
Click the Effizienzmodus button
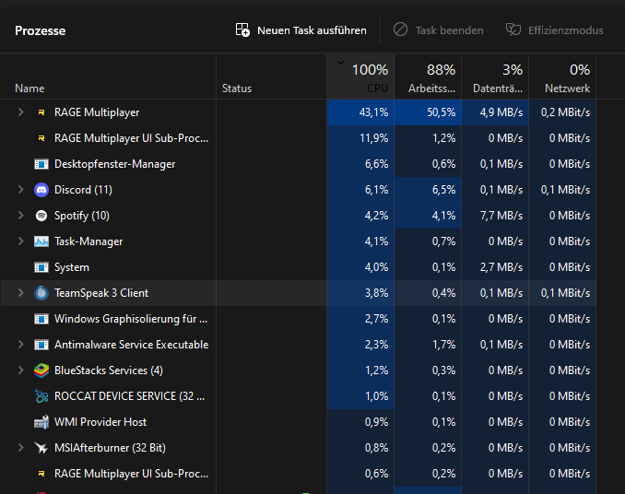pos(554,30)
